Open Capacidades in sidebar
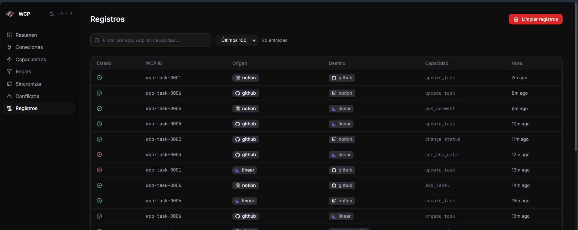 pyautogui.click(x=39, y=59)
